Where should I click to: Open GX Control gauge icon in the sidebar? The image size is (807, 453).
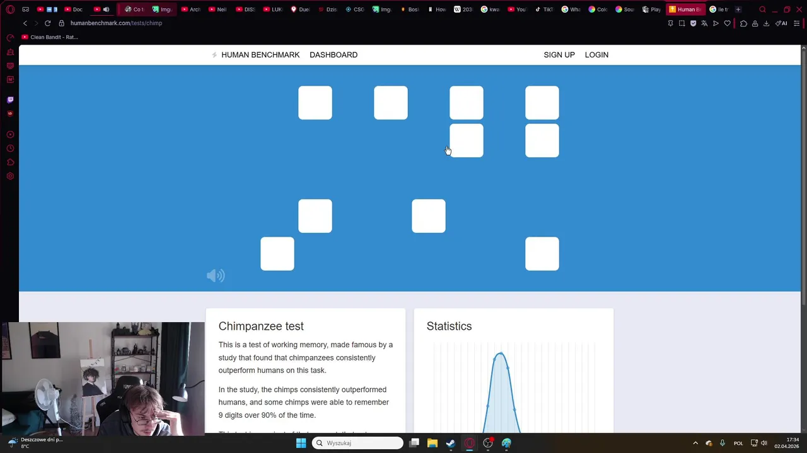coord(10,38)
